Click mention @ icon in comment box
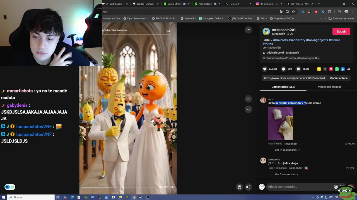357x200 pixels. coord(336,187)
